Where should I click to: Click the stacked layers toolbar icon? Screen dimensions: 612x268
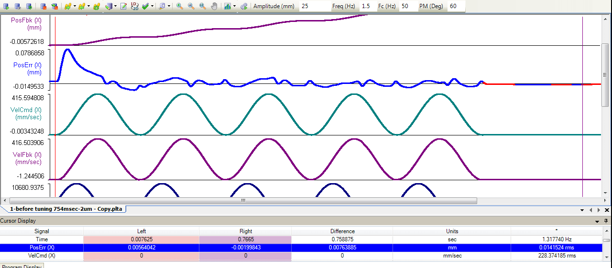click(x=109, y=6)
